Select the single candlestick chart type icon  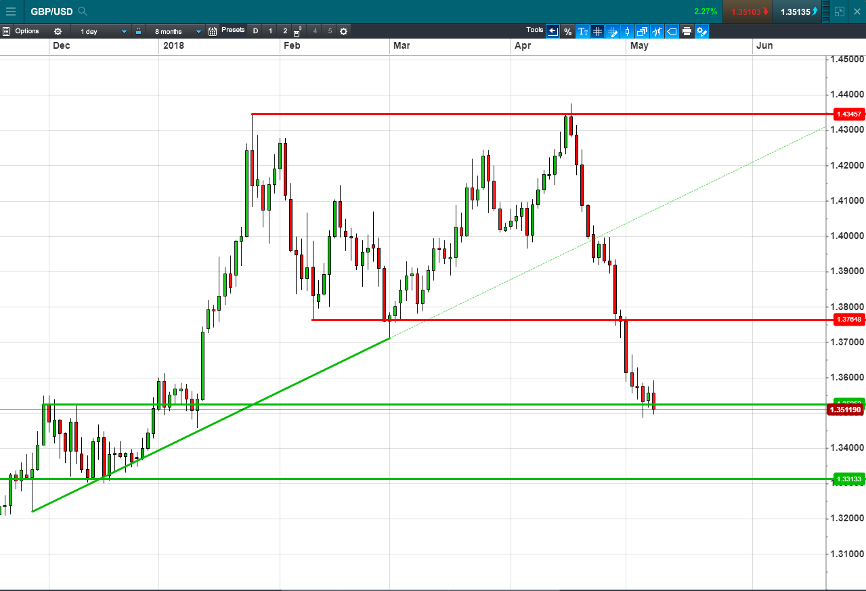627,31
